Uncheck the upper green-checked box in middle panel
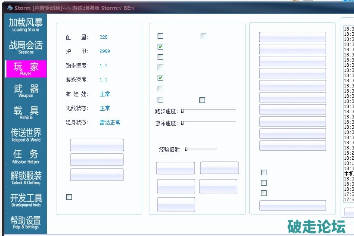Screen dimensions: 354x236 pos(160,47)
